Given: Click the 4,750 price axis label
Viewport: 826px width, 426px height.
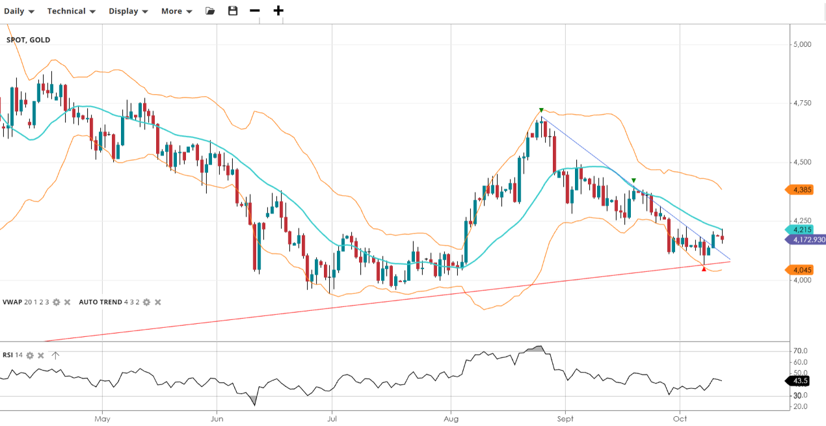Looking at the screenshot, I should coord(802,103).
